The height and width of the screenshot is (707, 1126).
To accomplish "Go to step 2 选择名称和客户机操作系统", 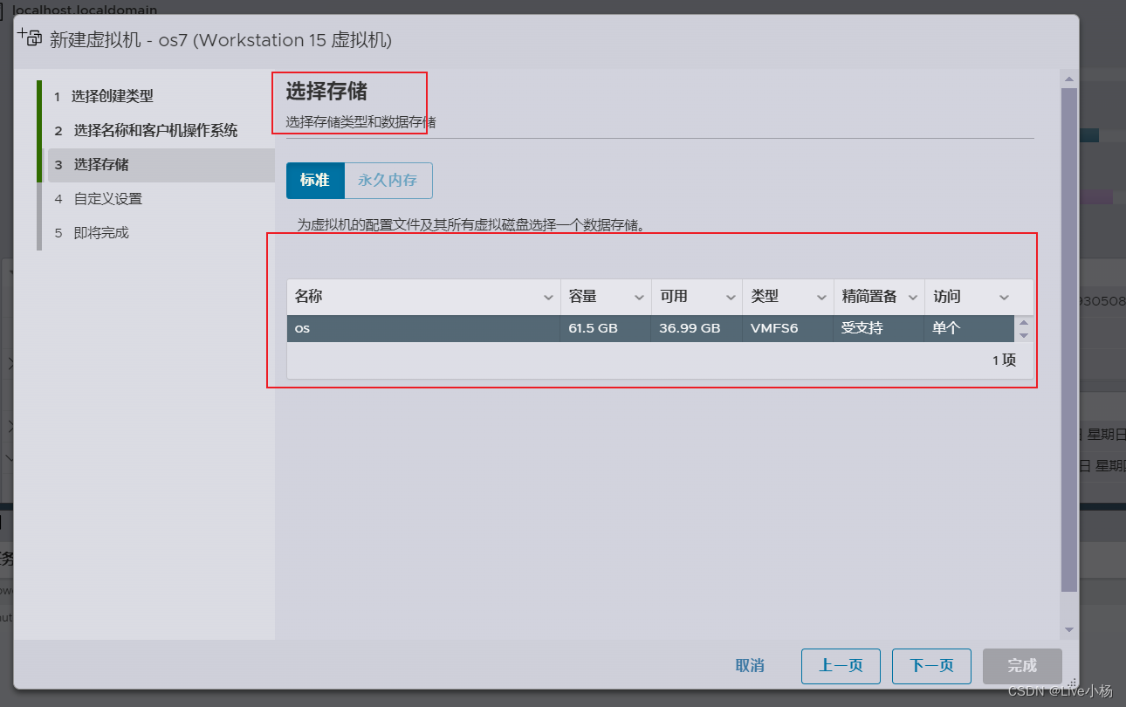I will pos(155,130).
